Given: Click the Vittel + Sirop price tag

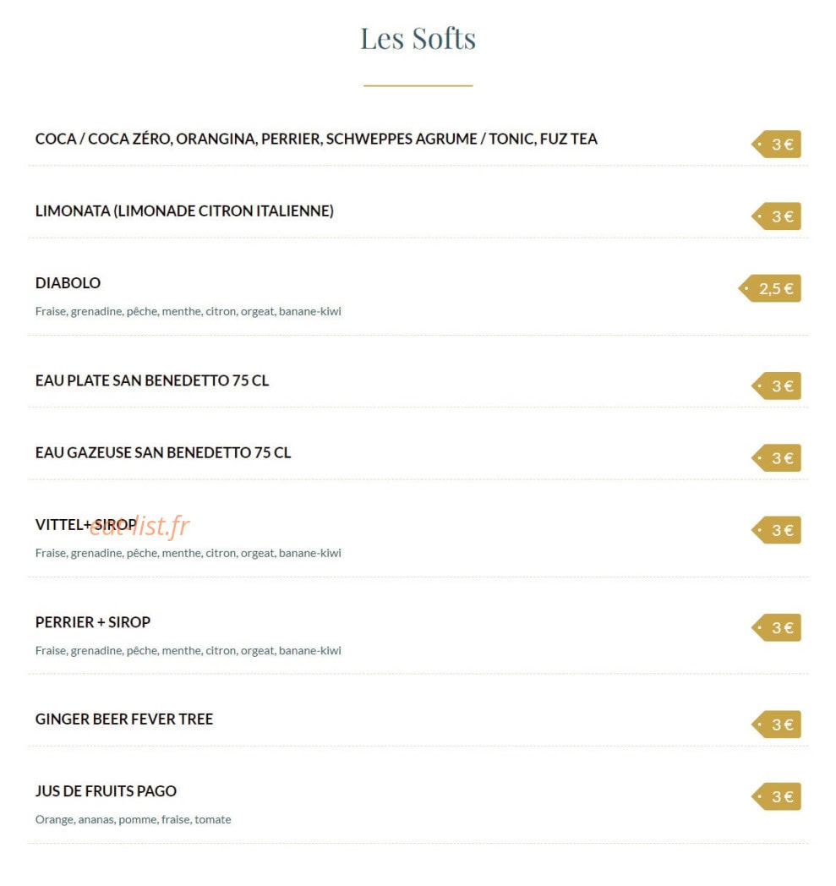Looking at the screenshot, I should pyautogui.click(x=776, y=531).
